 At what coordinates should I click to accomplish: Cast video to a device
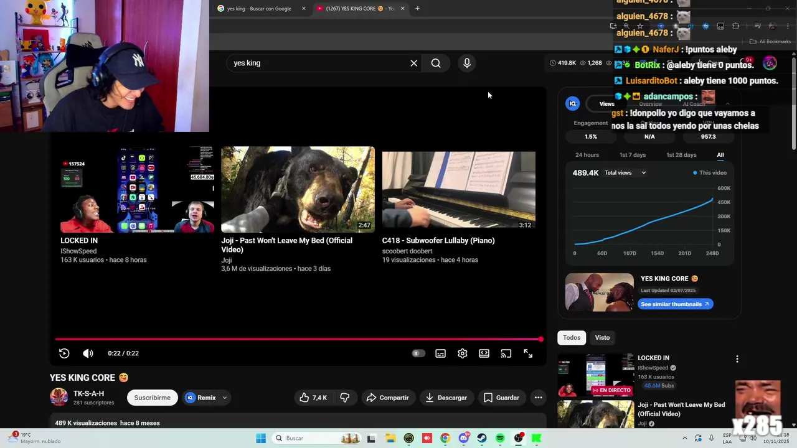(506, 353)
